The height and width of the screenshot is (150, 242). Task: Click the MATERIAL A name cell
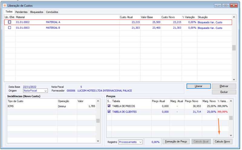click(53, 22)
